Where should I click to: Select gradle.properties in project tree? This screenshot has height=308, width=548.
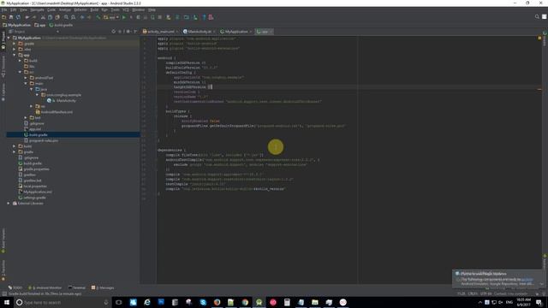click(33, 169)
